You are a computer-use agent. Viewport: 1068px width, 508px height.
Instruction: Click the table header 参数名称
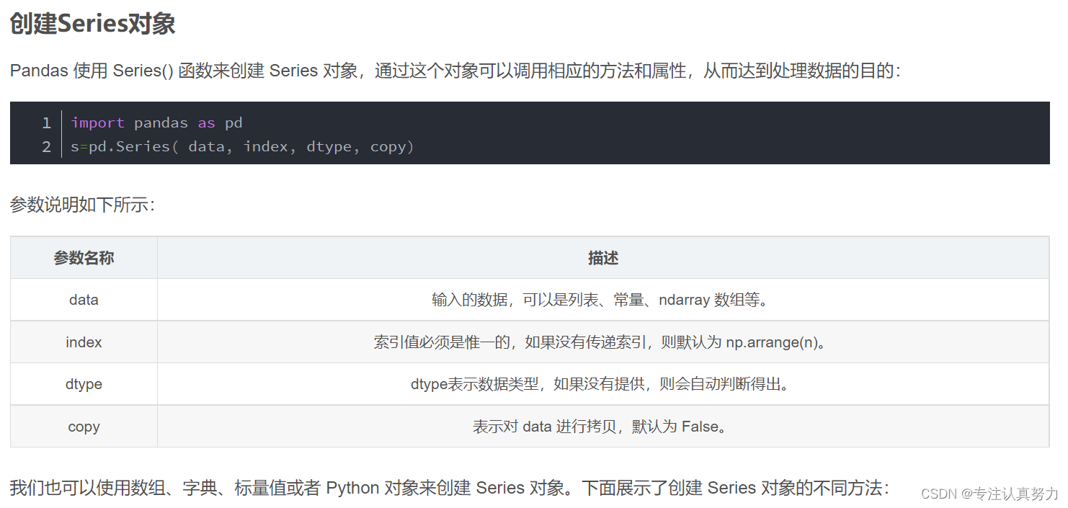84,258
